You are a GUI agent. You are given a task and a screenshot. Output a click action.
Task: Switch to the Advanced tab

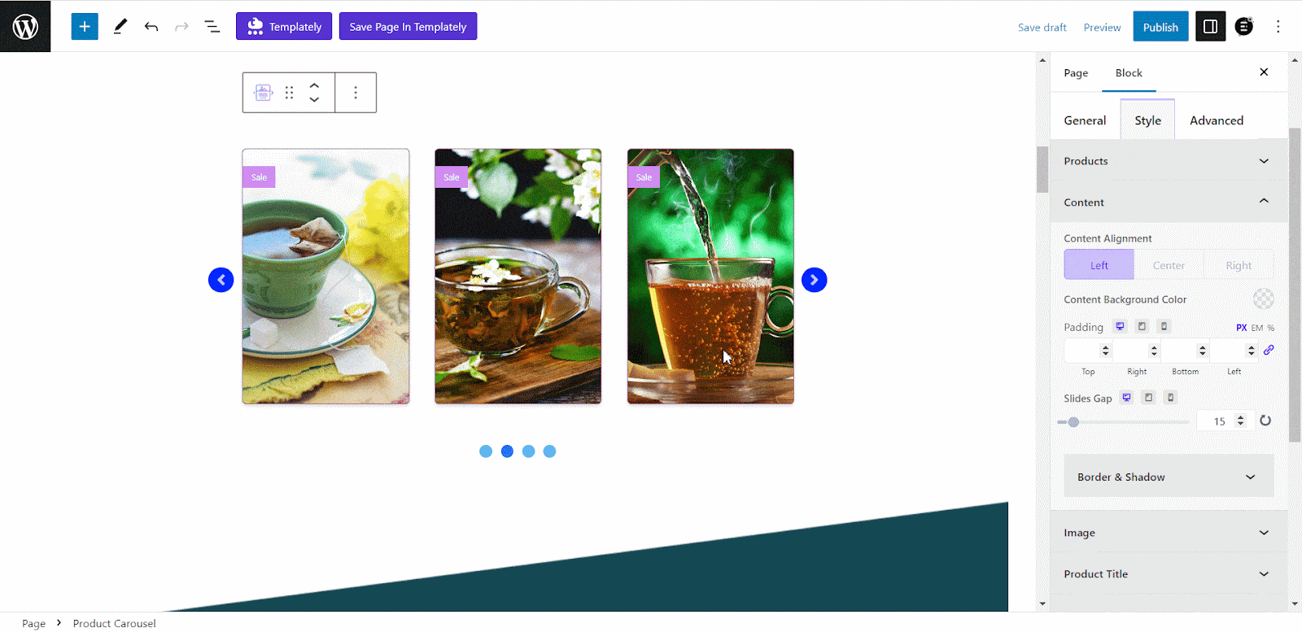[1217, 120]
